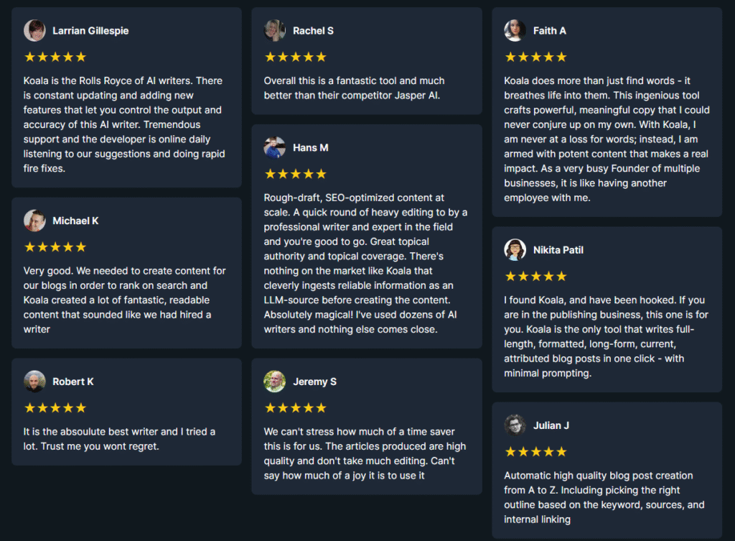Image resolution: width=735 pixels, height=541 pixels.
Task: Click Robert K's profile photo
Action: click(34, 382)
